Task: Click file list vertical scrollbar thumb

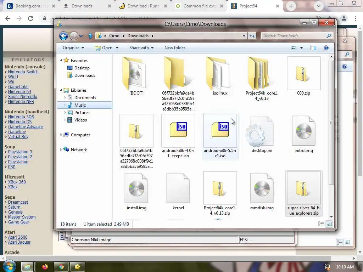Action: coord(331,122)
